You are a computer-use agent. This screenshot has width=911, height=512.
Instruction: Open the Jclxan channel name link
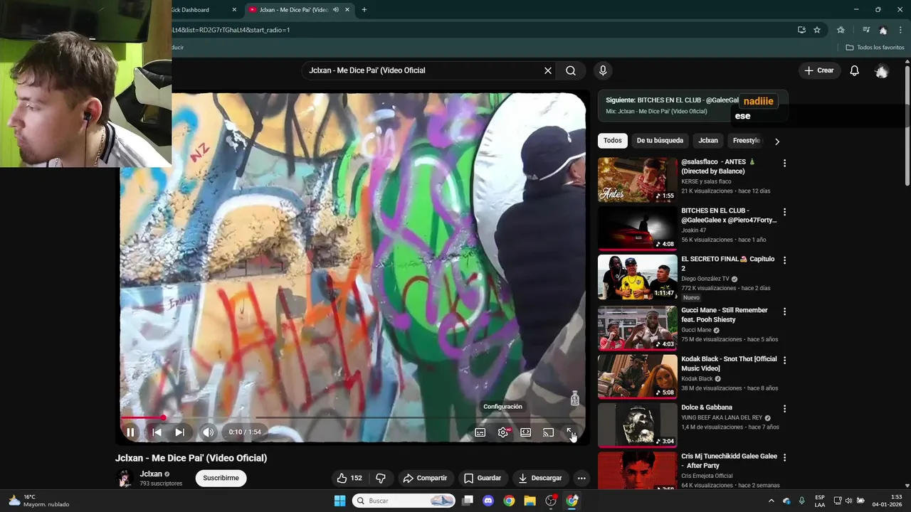click(150, 474)
